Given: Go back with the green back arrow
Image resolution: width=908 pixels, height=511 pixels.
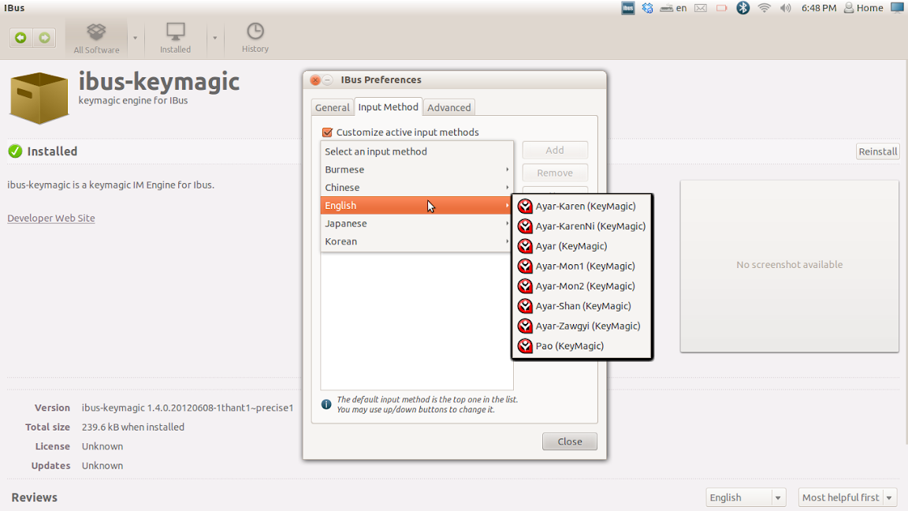Looking at the screenshot, I should [x=20, y=38].
